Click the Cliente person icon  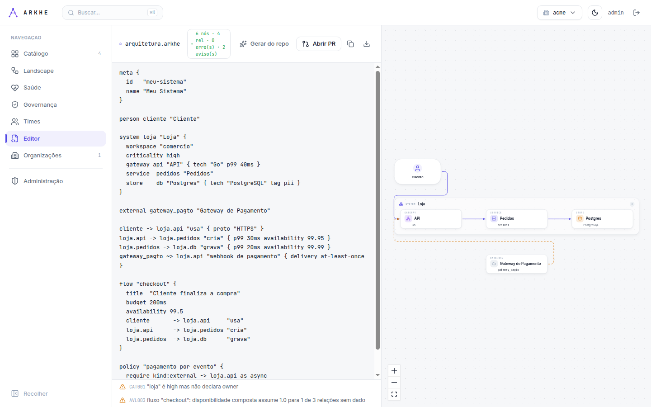[418, 168]
